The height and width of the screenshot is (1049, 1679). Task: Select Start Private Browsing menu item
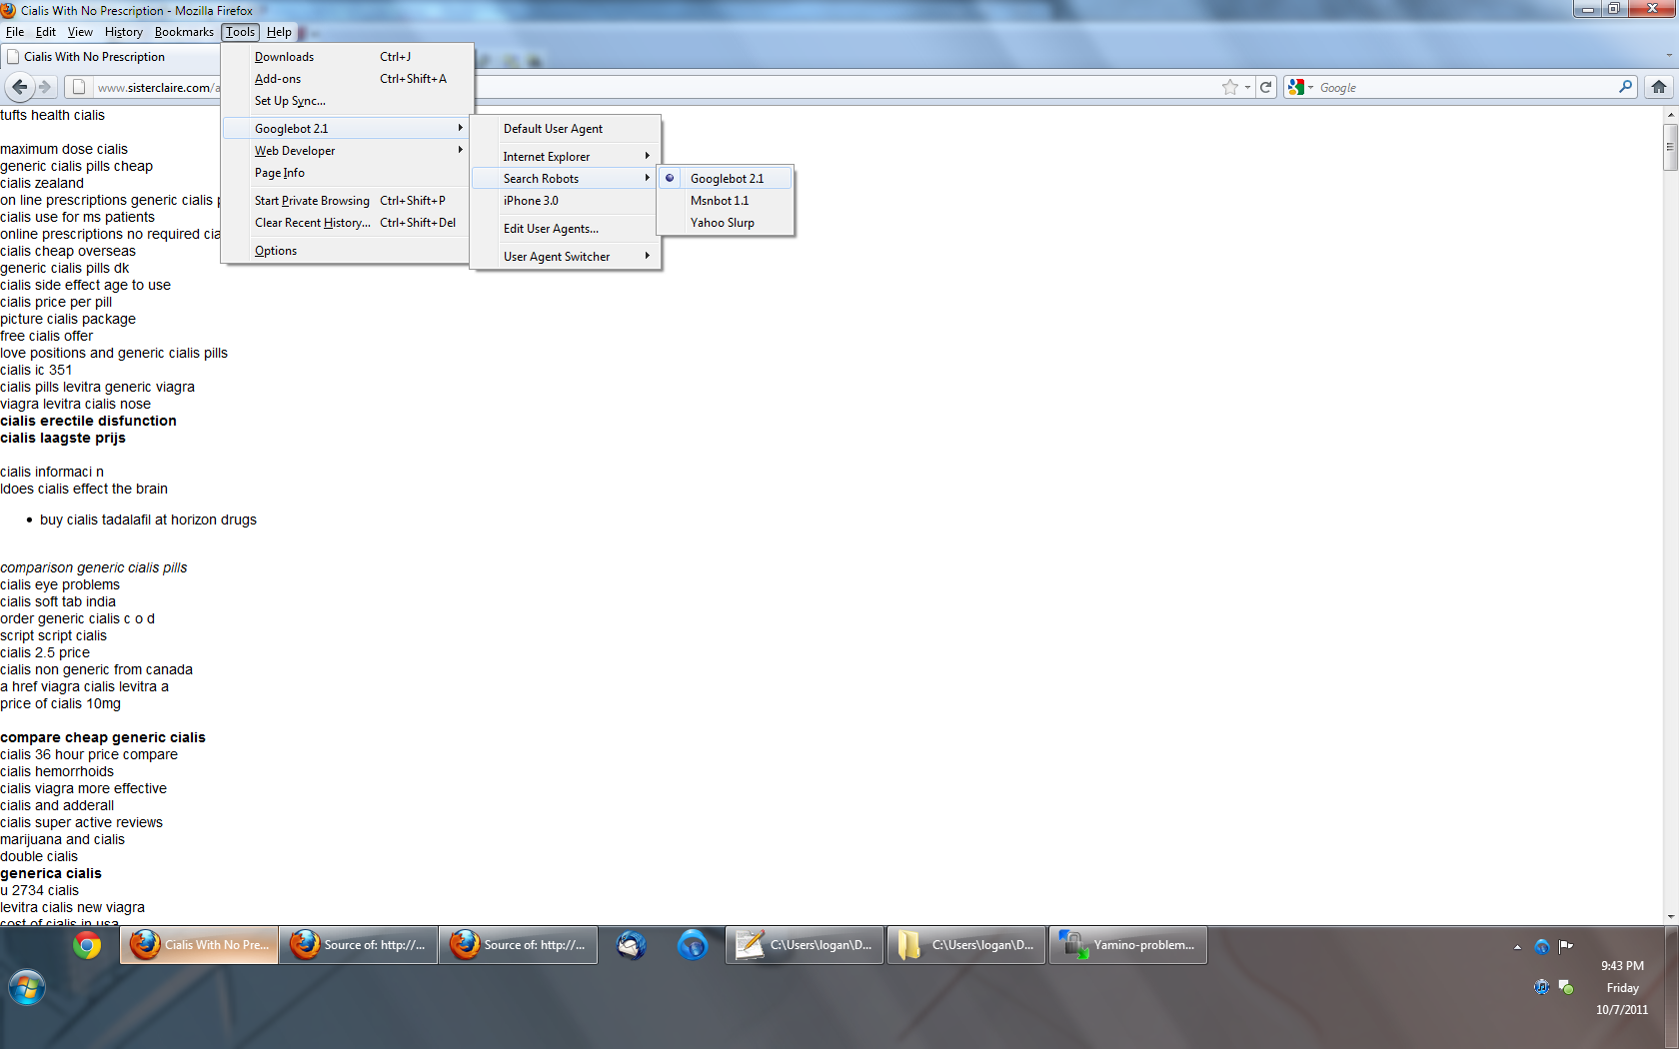[312, 201]
